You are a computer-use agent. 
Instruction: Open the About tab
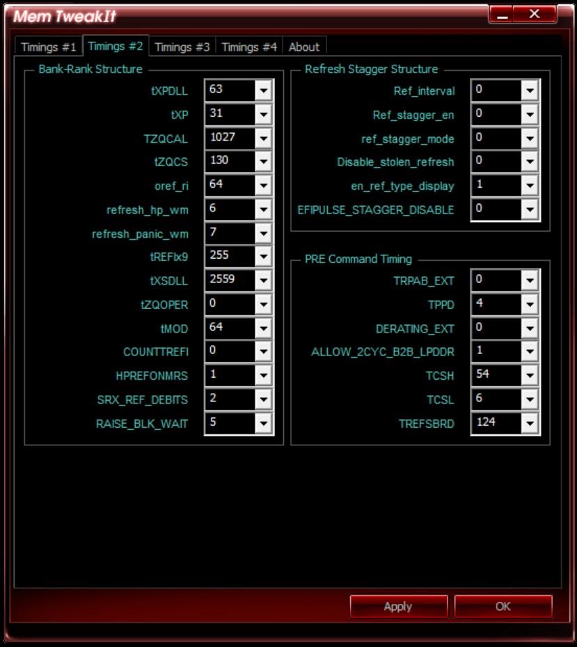click(x=304, y=47)
